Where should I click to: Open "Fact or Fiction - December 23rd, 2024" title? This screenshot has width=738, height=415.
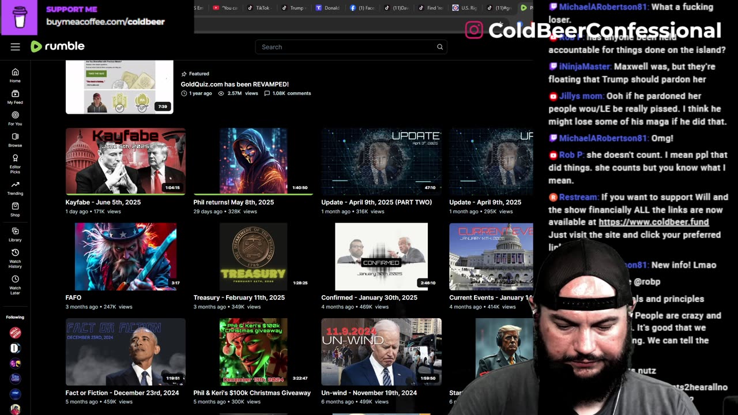[122, 393]
